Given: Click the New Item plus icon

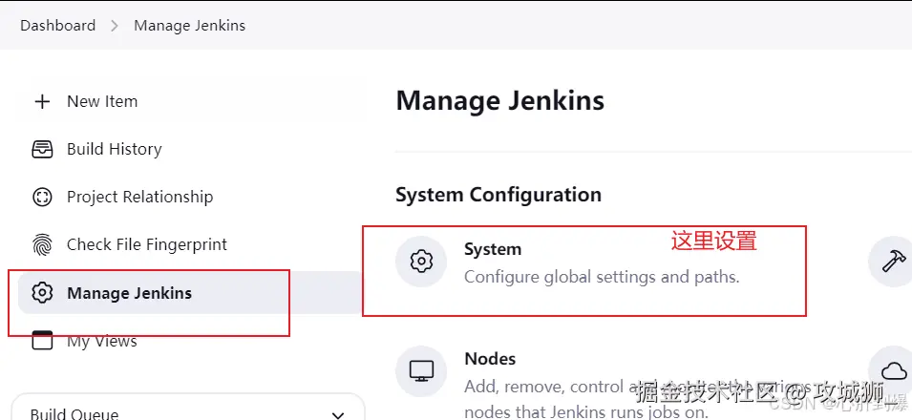Looking at the screenshot, I should point(42,102).
